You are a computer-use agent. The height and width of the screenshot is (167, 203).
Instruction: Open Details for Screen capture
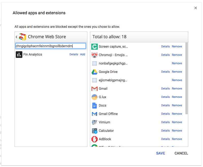[165, 46]
